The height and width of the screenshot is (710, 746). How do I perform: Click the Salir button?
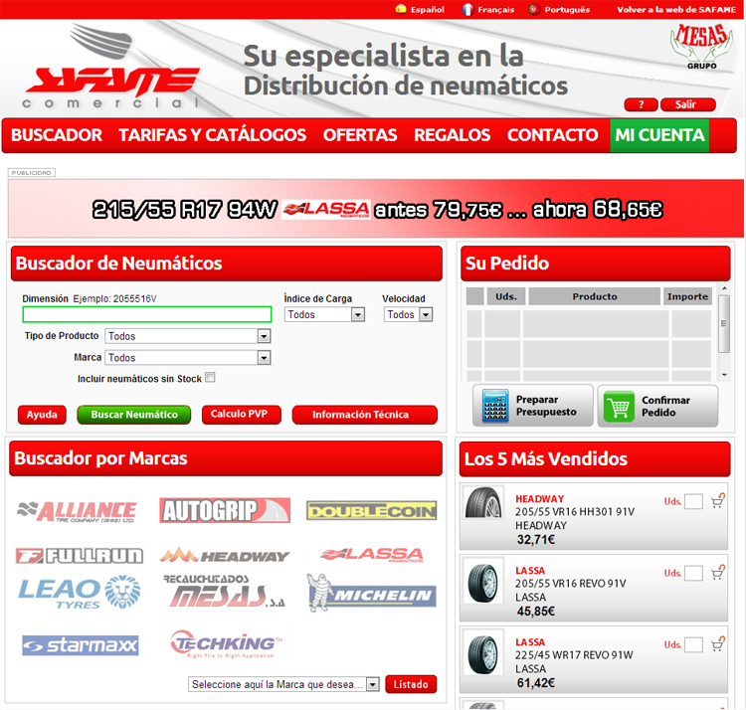(688, 104)
